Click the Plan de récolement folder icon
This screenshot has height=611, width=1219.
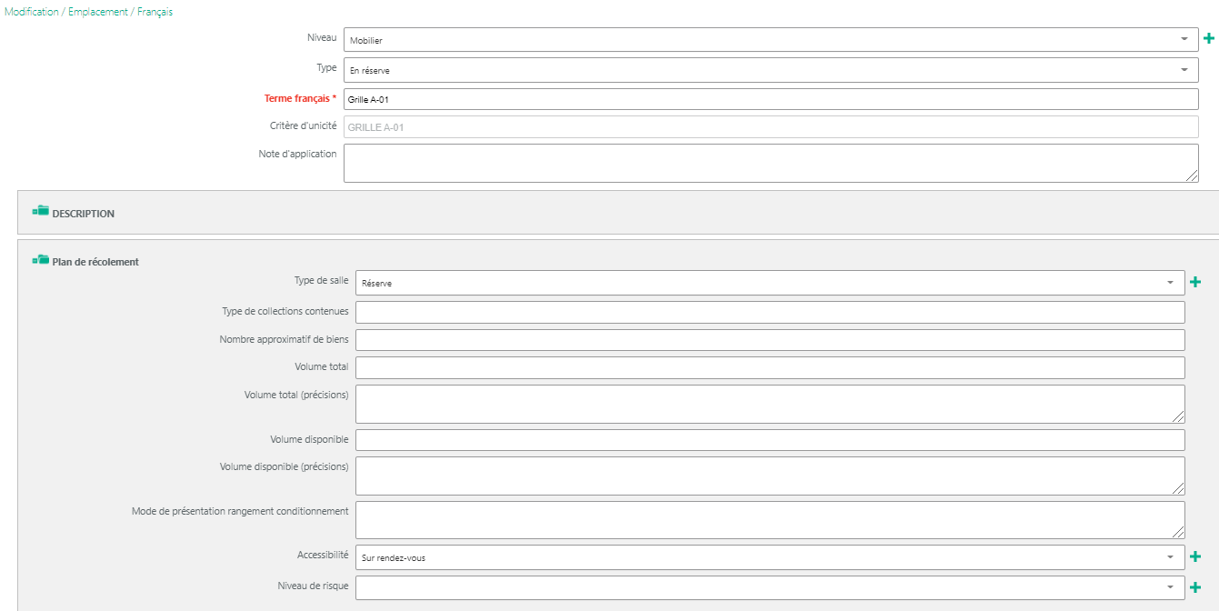click(41, 261)
